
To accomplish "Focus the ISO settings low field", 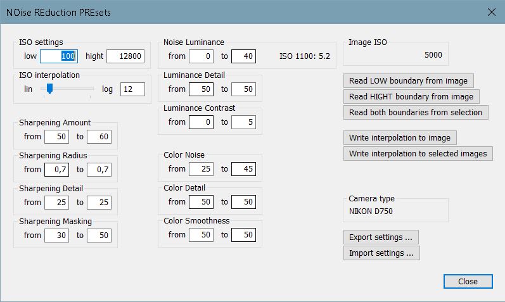I will pyautogui.click(x=58, y=57).
